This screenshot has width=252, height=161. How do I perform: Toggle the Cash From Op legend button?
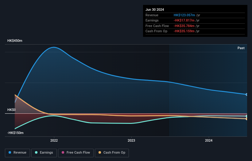(x=112, y=153)
